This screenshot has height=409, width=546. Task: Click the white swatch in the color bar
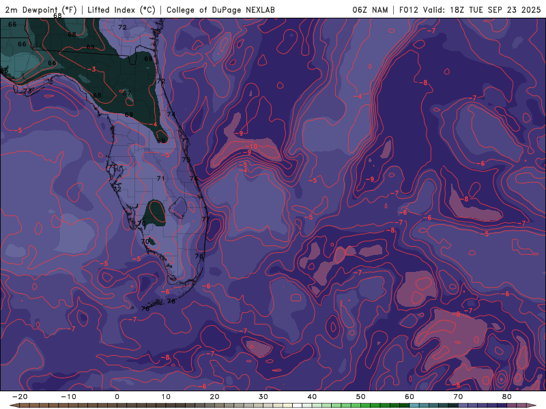click(297, 406)
